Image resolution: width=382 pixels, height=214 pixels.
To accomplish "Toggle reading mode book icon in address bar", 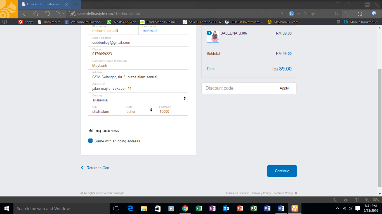I will (x=263, y=14).
